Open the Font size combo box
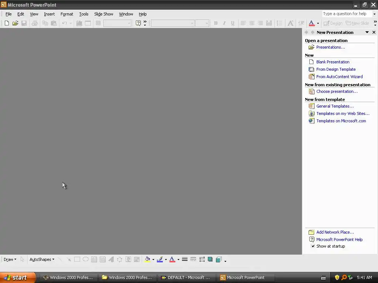 click(x=202, y=23)
